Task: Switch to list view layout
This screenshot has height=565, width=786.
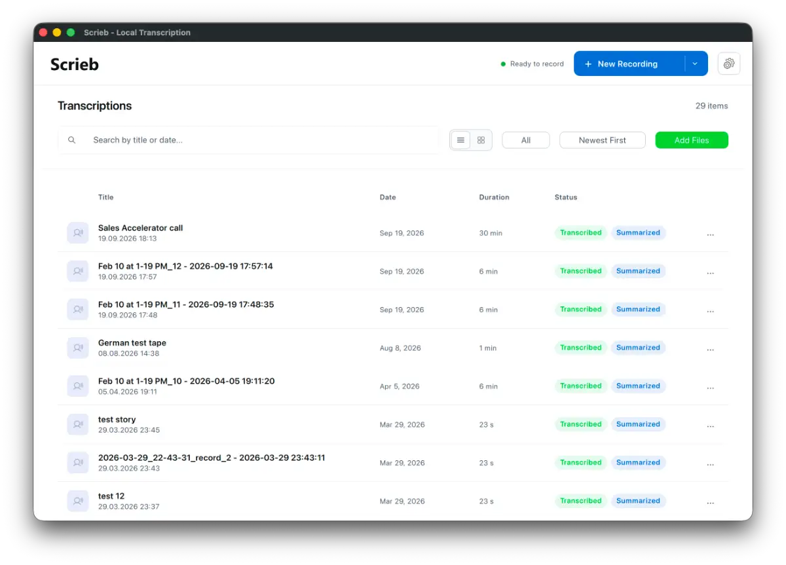Action: click(460, 140)
